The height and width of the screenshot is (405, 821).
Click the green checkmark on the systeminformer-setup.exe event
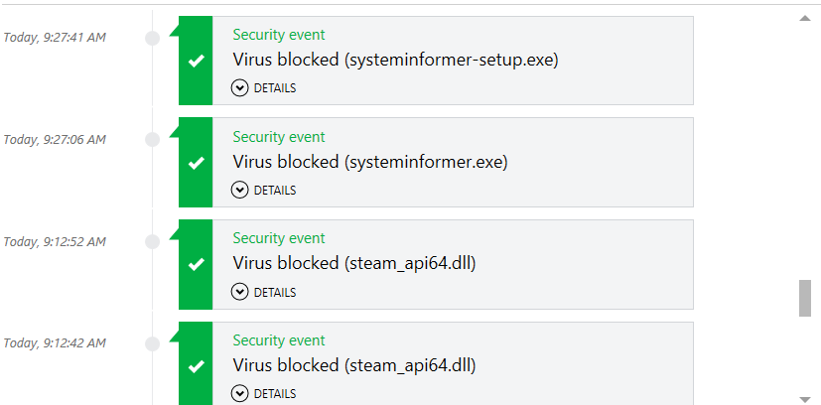point(196,62)
